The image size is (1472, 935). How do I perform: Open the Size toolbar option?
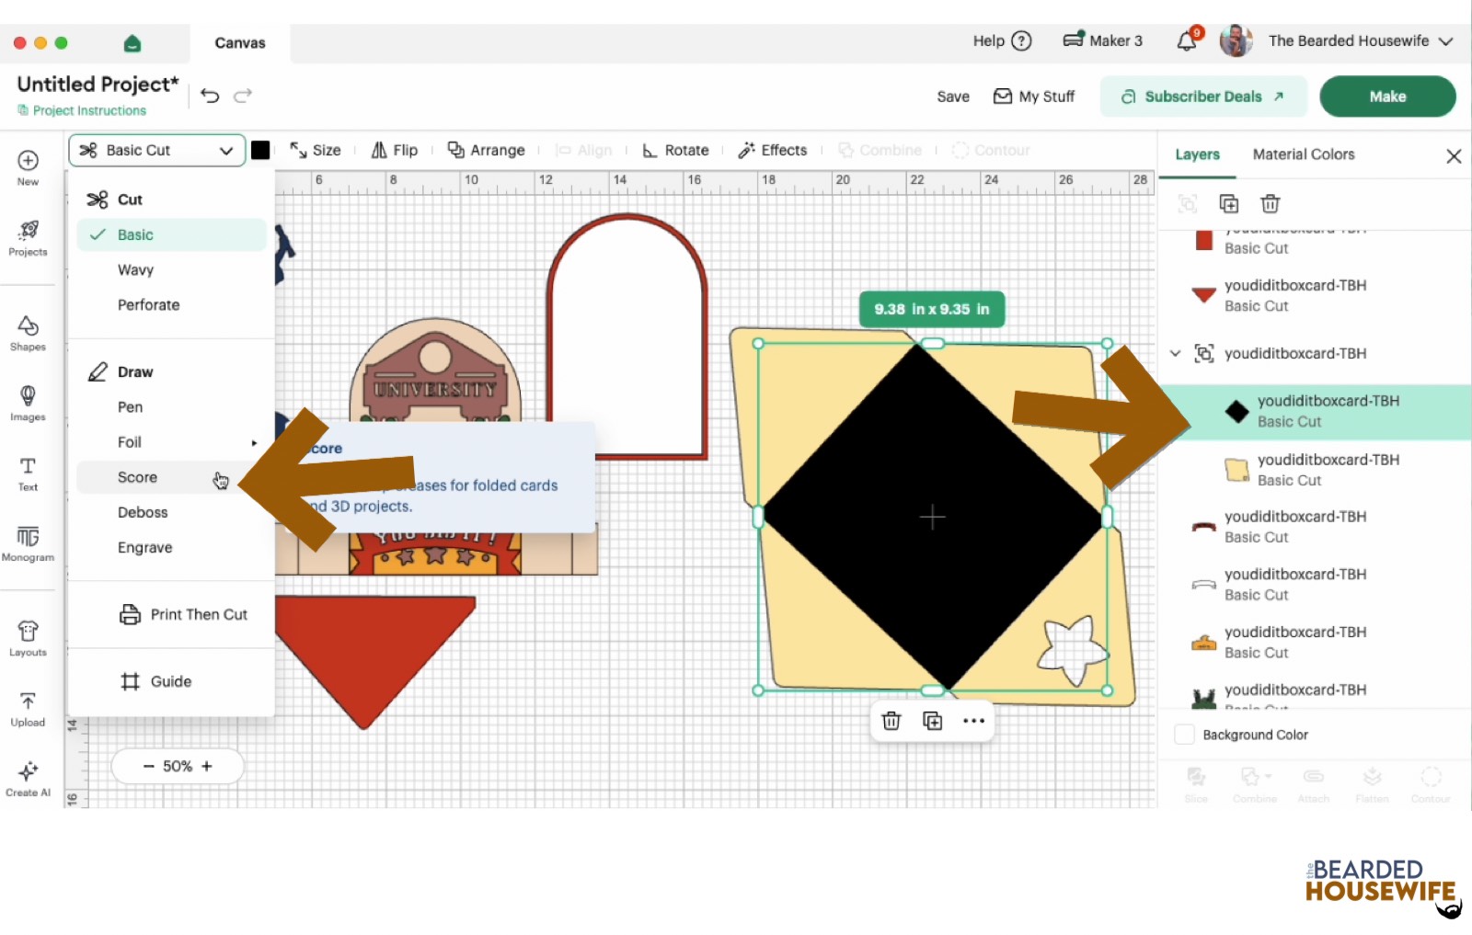[316, 150]
